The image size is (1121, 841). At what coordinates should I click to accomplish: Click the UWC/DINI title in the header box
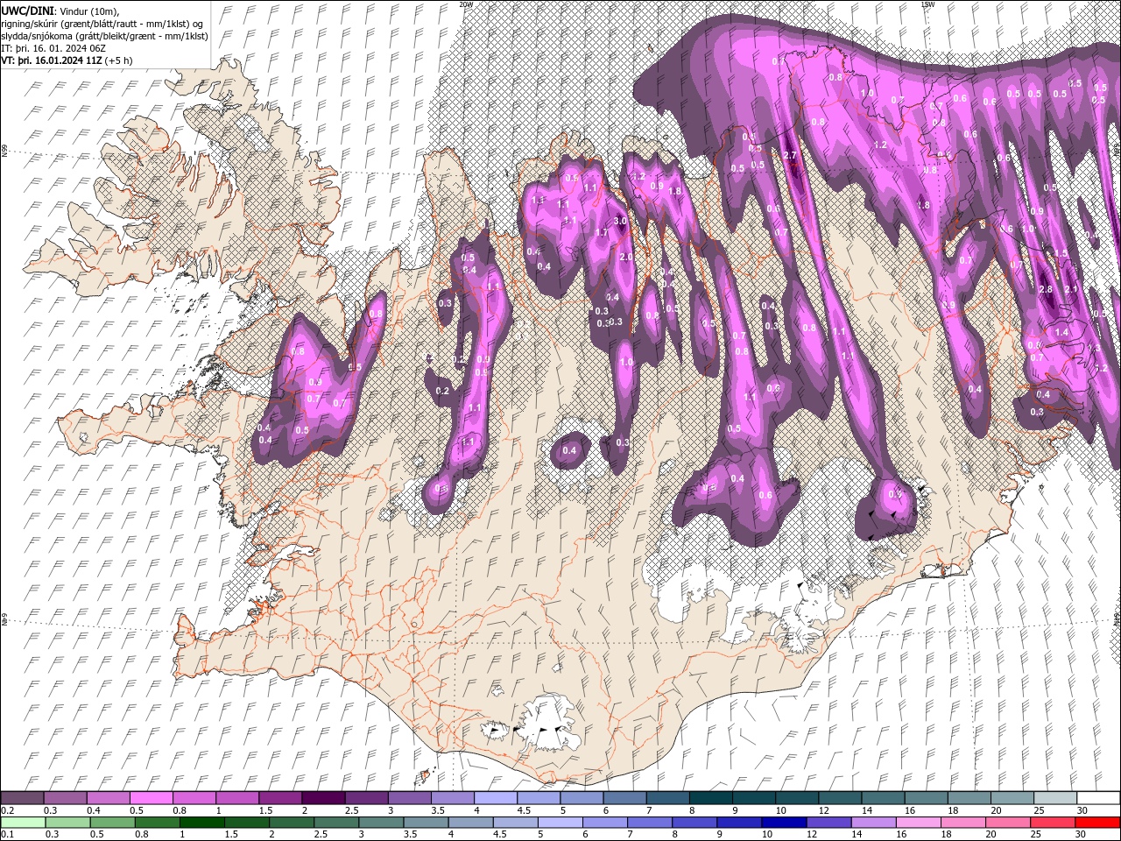(x=29, y=10)
